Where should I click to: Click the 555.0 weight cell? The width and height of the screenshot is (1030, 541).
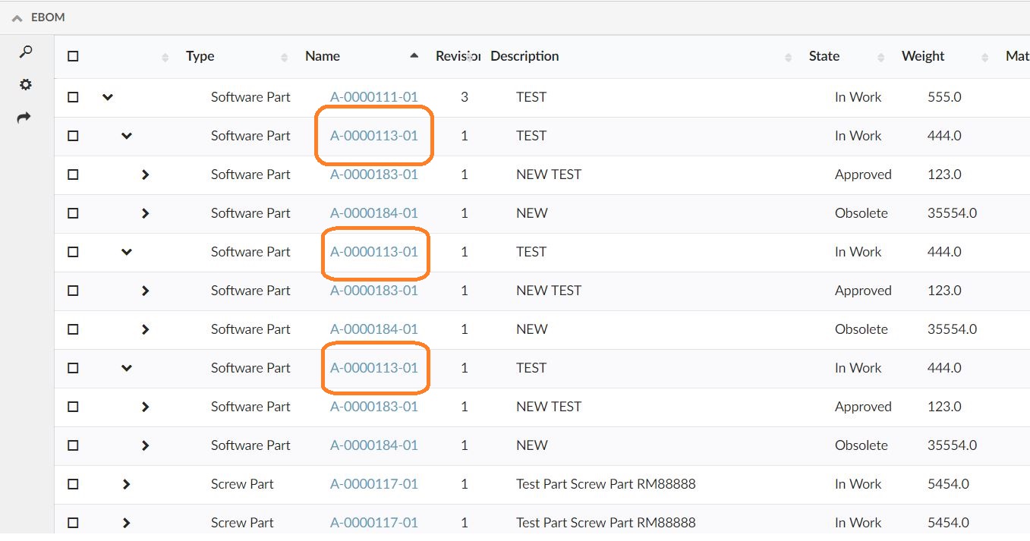click(x=944, y=97)
